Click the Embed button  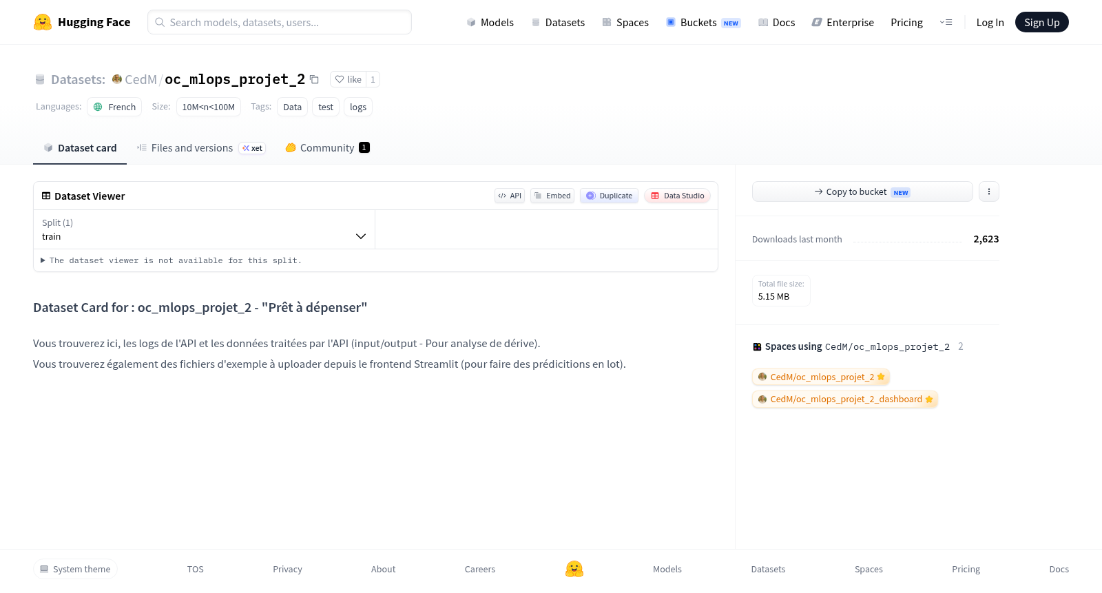552,196
